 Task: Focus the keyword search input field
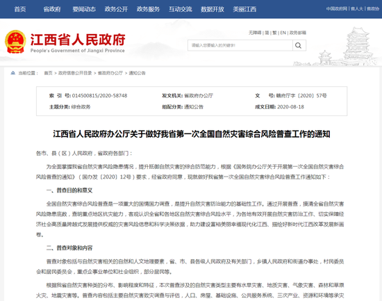(240, 45)
